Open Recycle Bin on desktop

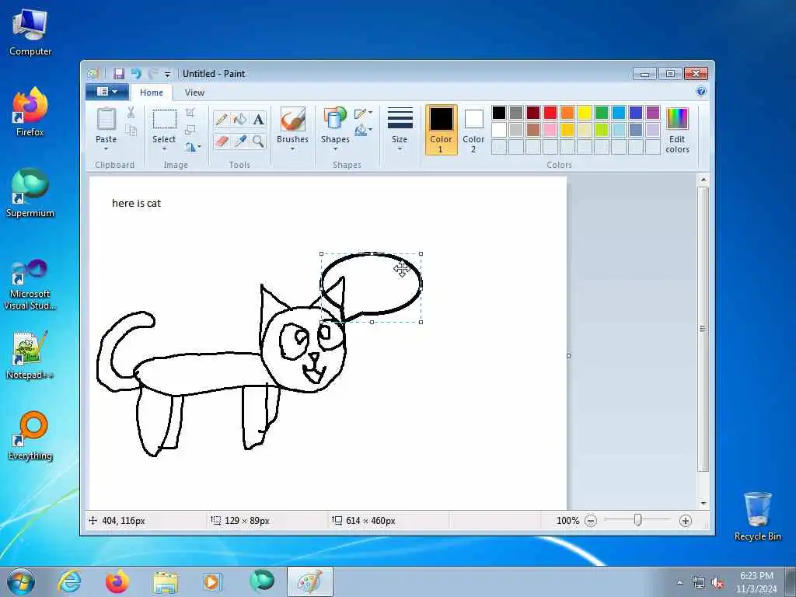coord(757,516)
